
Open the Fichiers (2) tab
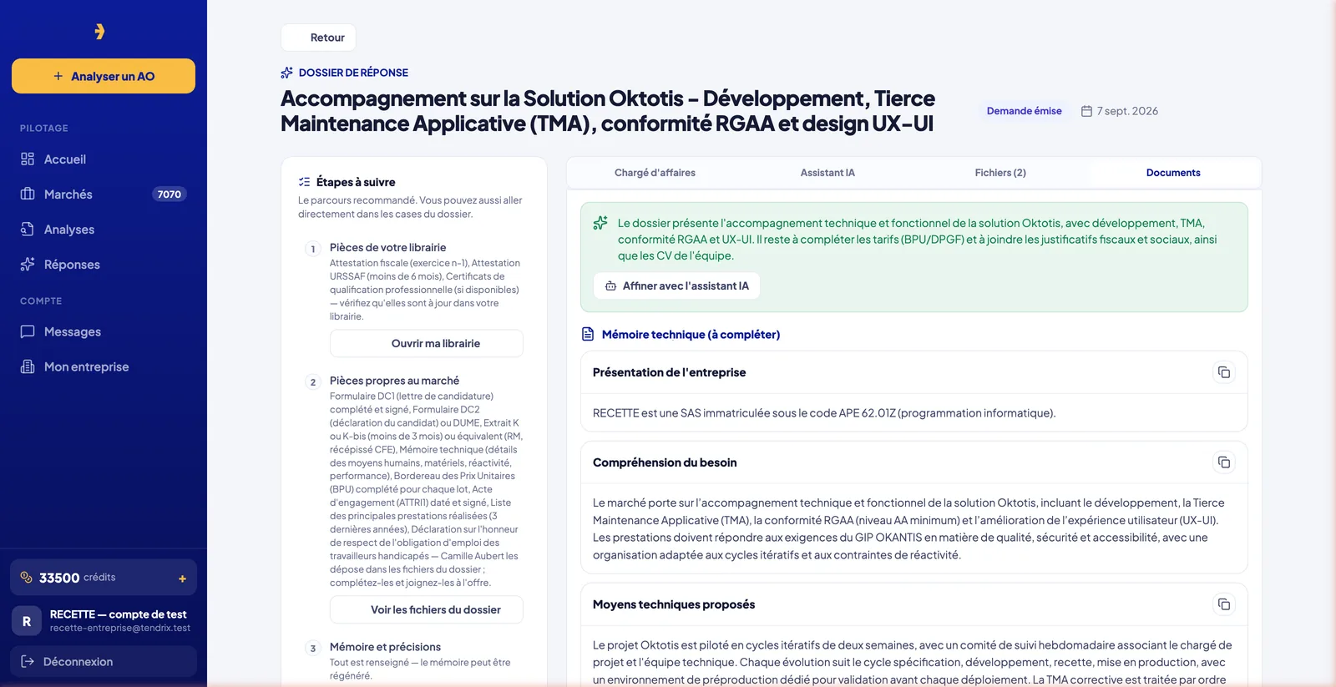click(x=1000, y=173)
